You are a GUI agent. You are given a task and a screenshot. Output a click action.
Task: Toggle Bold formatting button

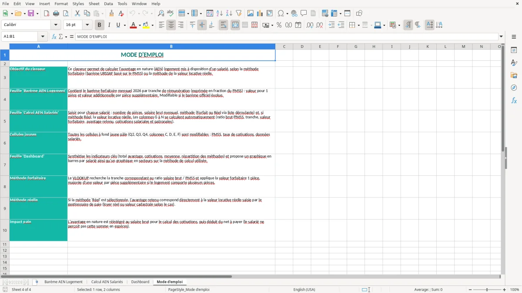99,25
